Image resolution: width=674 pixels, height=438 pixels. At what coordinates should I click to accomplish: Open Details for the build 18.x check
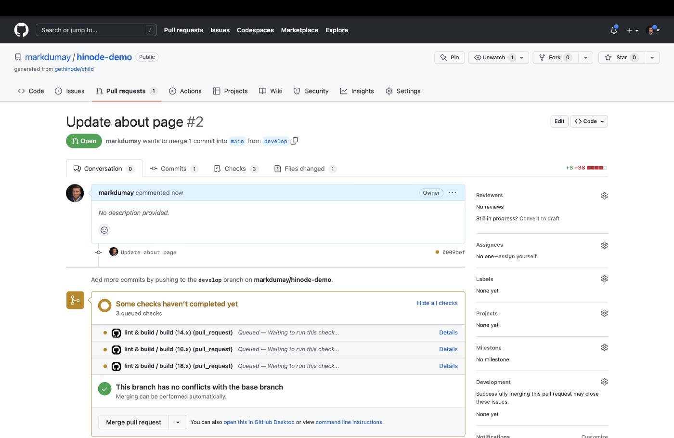point(448,366)
